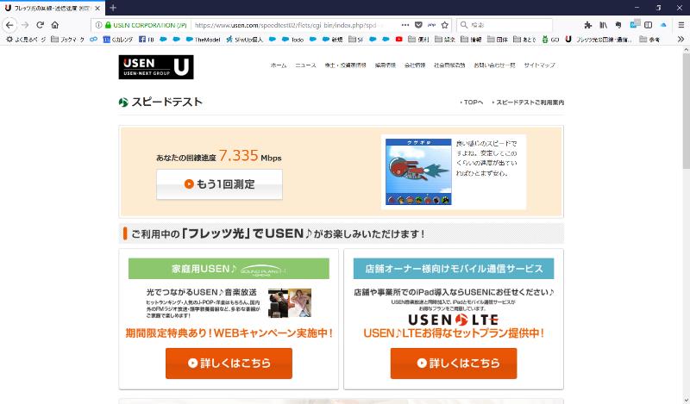Viewport: 690px width, 404px height.
Task: Select the 採用情報 navigation item
Action: (x=385, y=65)
